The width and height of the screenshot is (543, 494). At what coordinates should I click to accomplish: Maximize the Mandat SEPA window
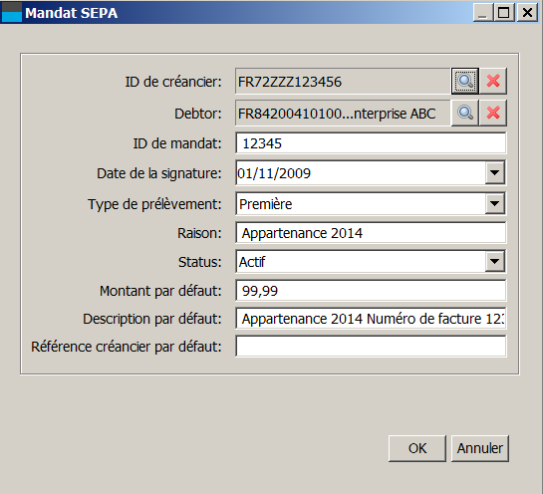504,13
